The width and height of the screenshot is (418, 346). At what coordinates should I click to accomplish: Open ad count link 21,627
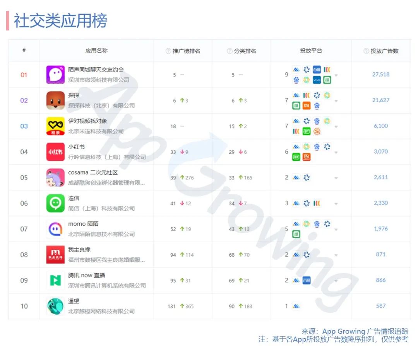click(x=381, y=100)
